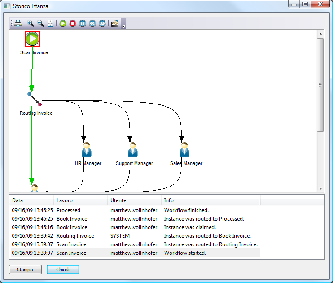The height and width of the screenshot is (283, 333).
Task: Sort by the Info column header
Action: click(x=211, y=200)
